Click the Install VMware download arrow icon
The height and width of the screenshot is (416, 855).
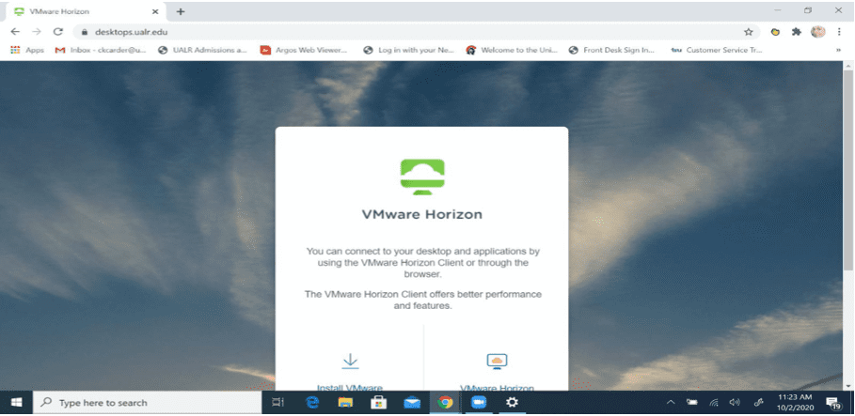pos(350,362)
